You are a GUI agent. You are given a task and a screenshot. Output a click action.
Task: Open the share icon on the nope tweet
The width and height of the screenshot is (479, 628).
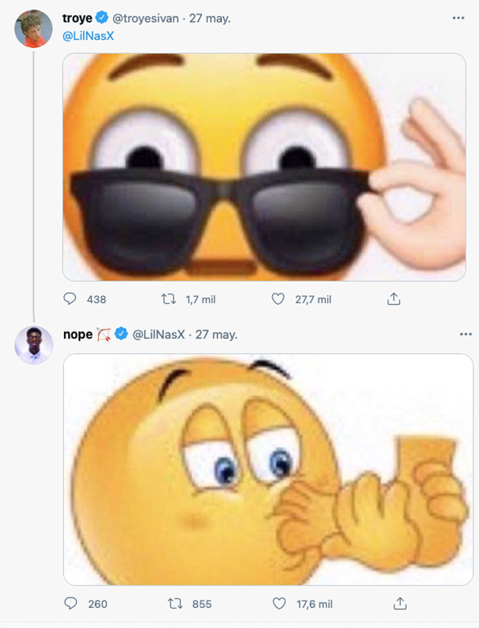[x=402, y=604]
